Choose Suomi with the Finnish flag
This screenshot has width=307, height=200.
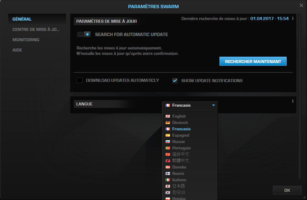click(x=178, y=173)
